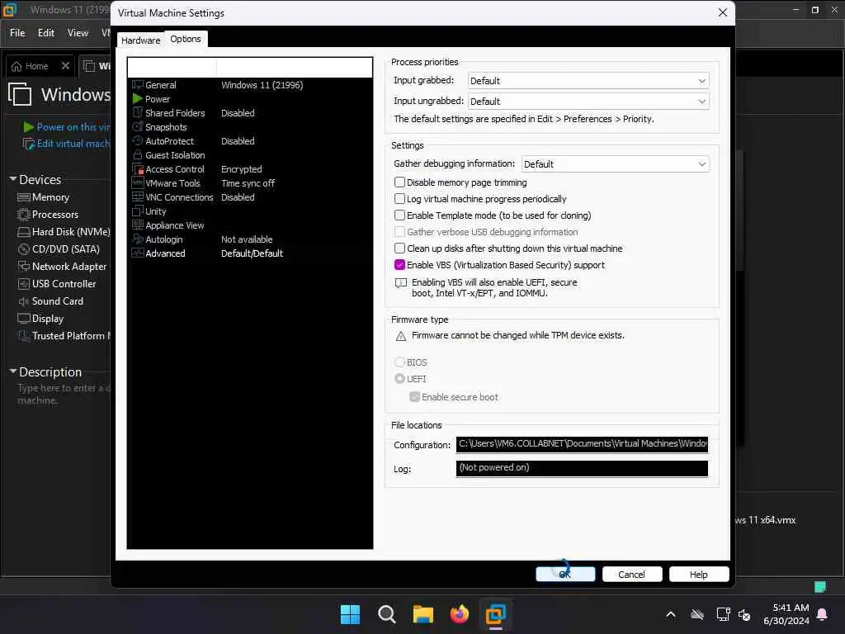Select the Shared Folders icon
This screenshot has height=634, width=845.
138,112
